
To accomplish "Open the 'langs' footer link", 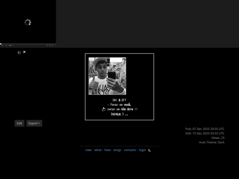I will click(117, 150).
